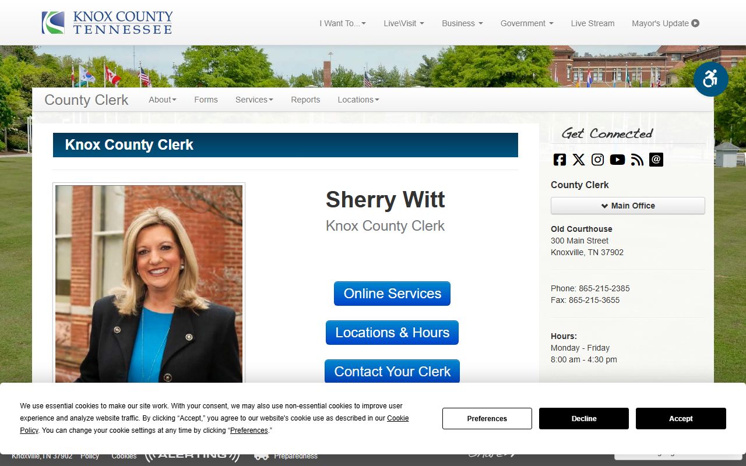Click the fax number 865-215-3655
The width and height of the screenshot is (746, 466).
(594, 300)
